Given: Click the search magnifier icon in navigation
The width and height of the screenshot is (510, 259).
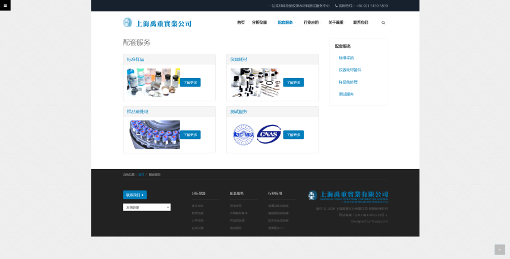Looking at the screenshot, I should [x=383, y=23].
